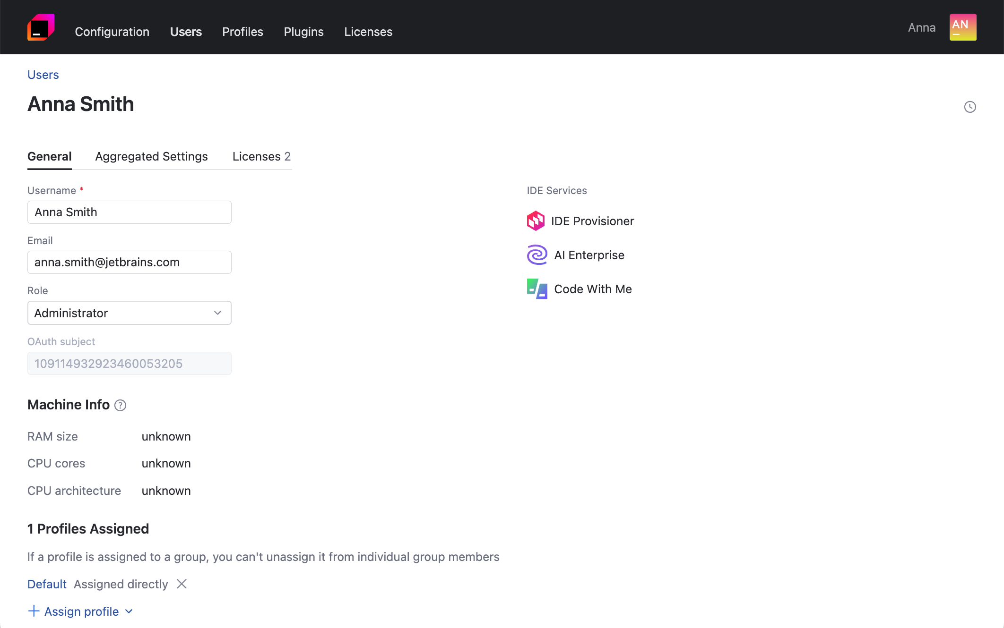The height and width of the screenshot is (628, 1004).
Task: Click inside the Email field
Action: coord(129,262)
